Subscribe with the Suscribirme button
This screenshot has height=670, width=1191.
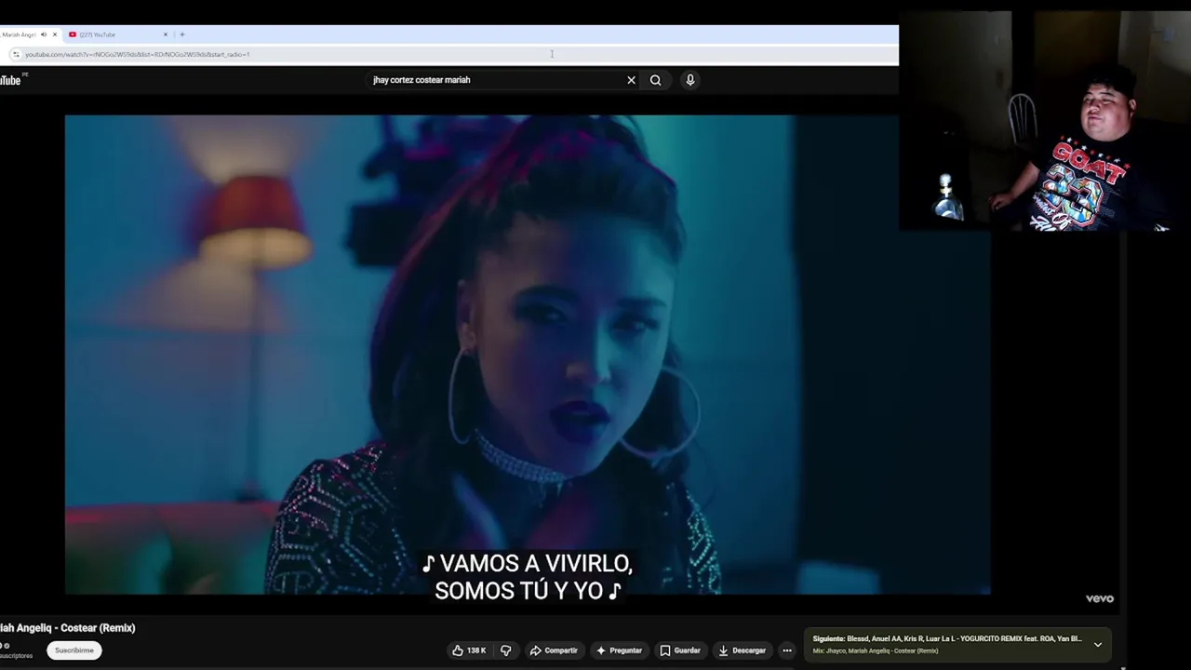point(74,650)
